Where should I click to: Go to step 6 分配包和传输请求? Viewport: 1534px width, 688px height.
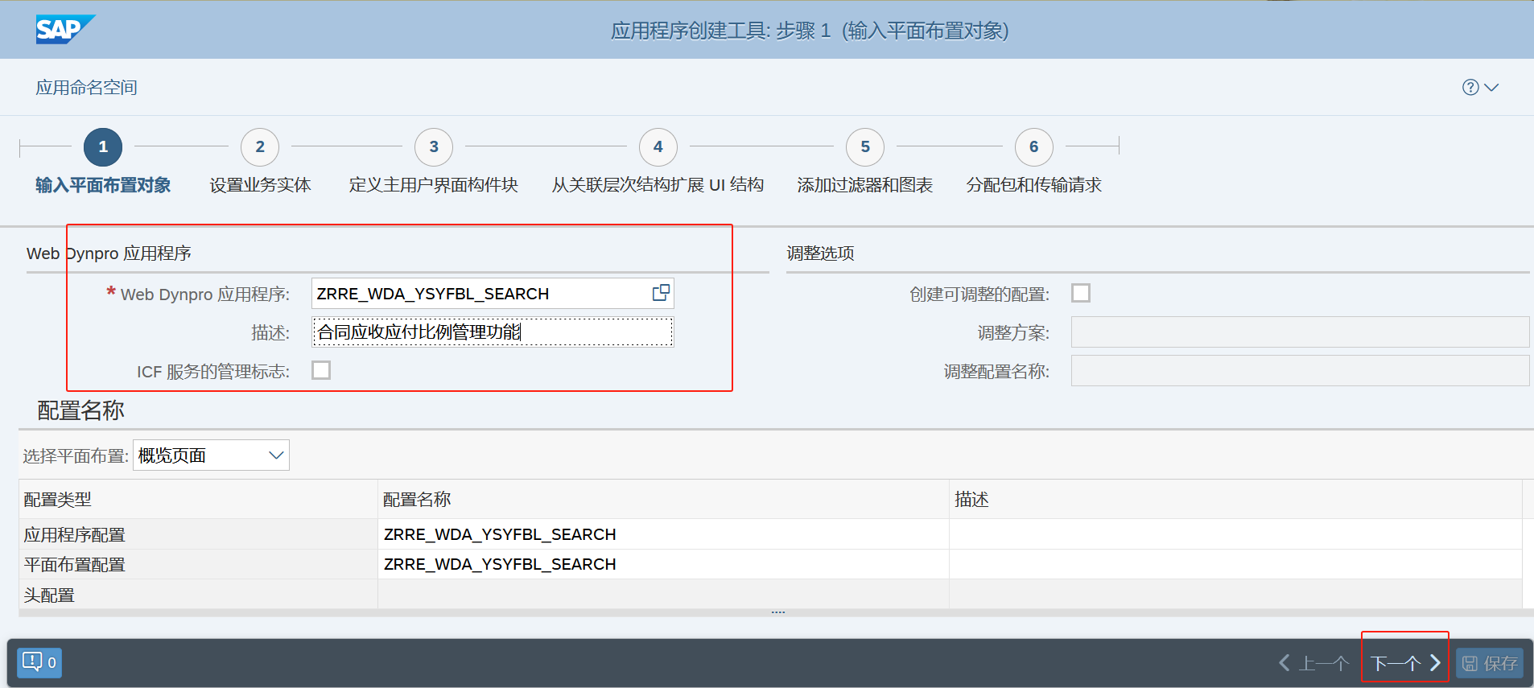[x=1034, y=146]
